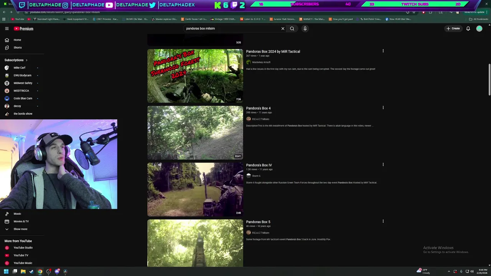Click the YouTube Premium logo
491x276 pixels.
pos(23,29)
